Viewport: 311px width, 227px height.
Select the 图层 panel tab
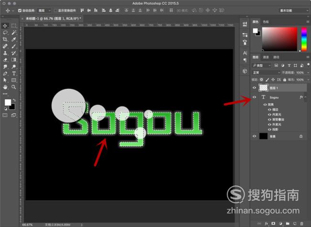point(255,57)
